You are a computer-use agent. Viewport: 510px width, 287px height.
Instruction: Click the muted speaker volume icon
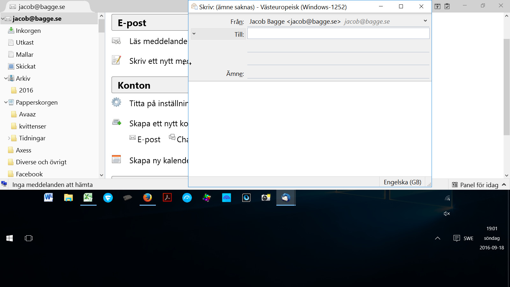[x=447, y=214]
